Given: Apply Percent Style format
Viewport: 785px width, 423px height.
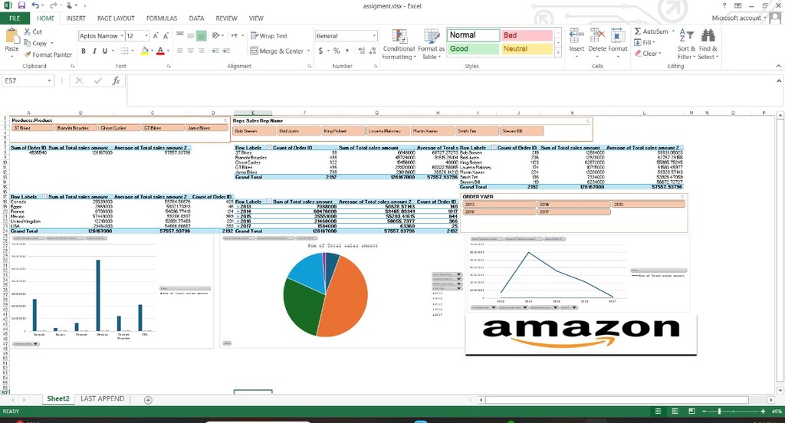Looking at the screenshot, I should point(337,51).
